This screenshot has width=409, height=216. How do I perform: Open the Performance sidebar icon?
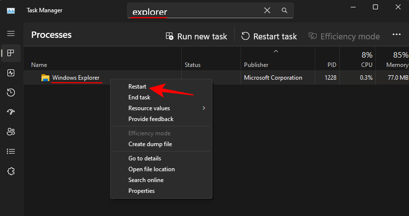pos(11,73)
